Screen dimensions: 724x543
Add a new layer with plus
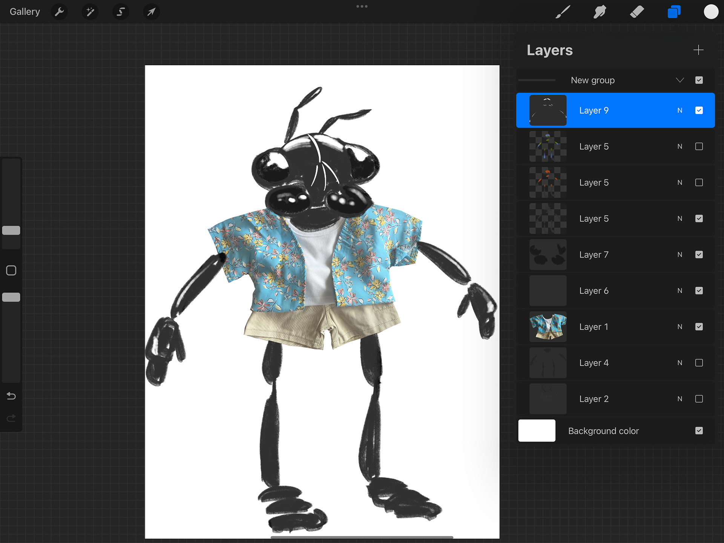click(x=698, y=50)
